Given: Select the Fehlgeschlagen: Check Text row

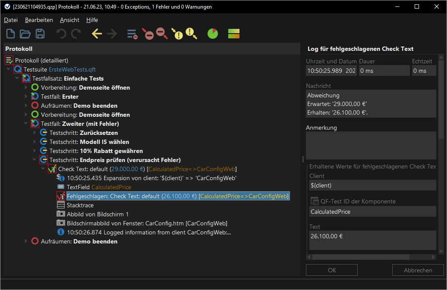Looking at the screenshot, I should [x=178, y=196].
